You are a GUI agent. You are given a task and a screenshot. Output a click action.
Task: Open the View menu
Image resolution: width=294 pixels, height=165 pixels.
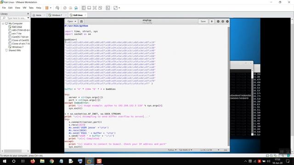tap(17, 8)
